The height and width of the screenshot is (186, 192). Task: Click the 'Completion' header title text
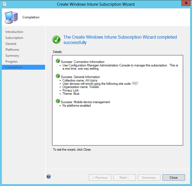(31, 17)
